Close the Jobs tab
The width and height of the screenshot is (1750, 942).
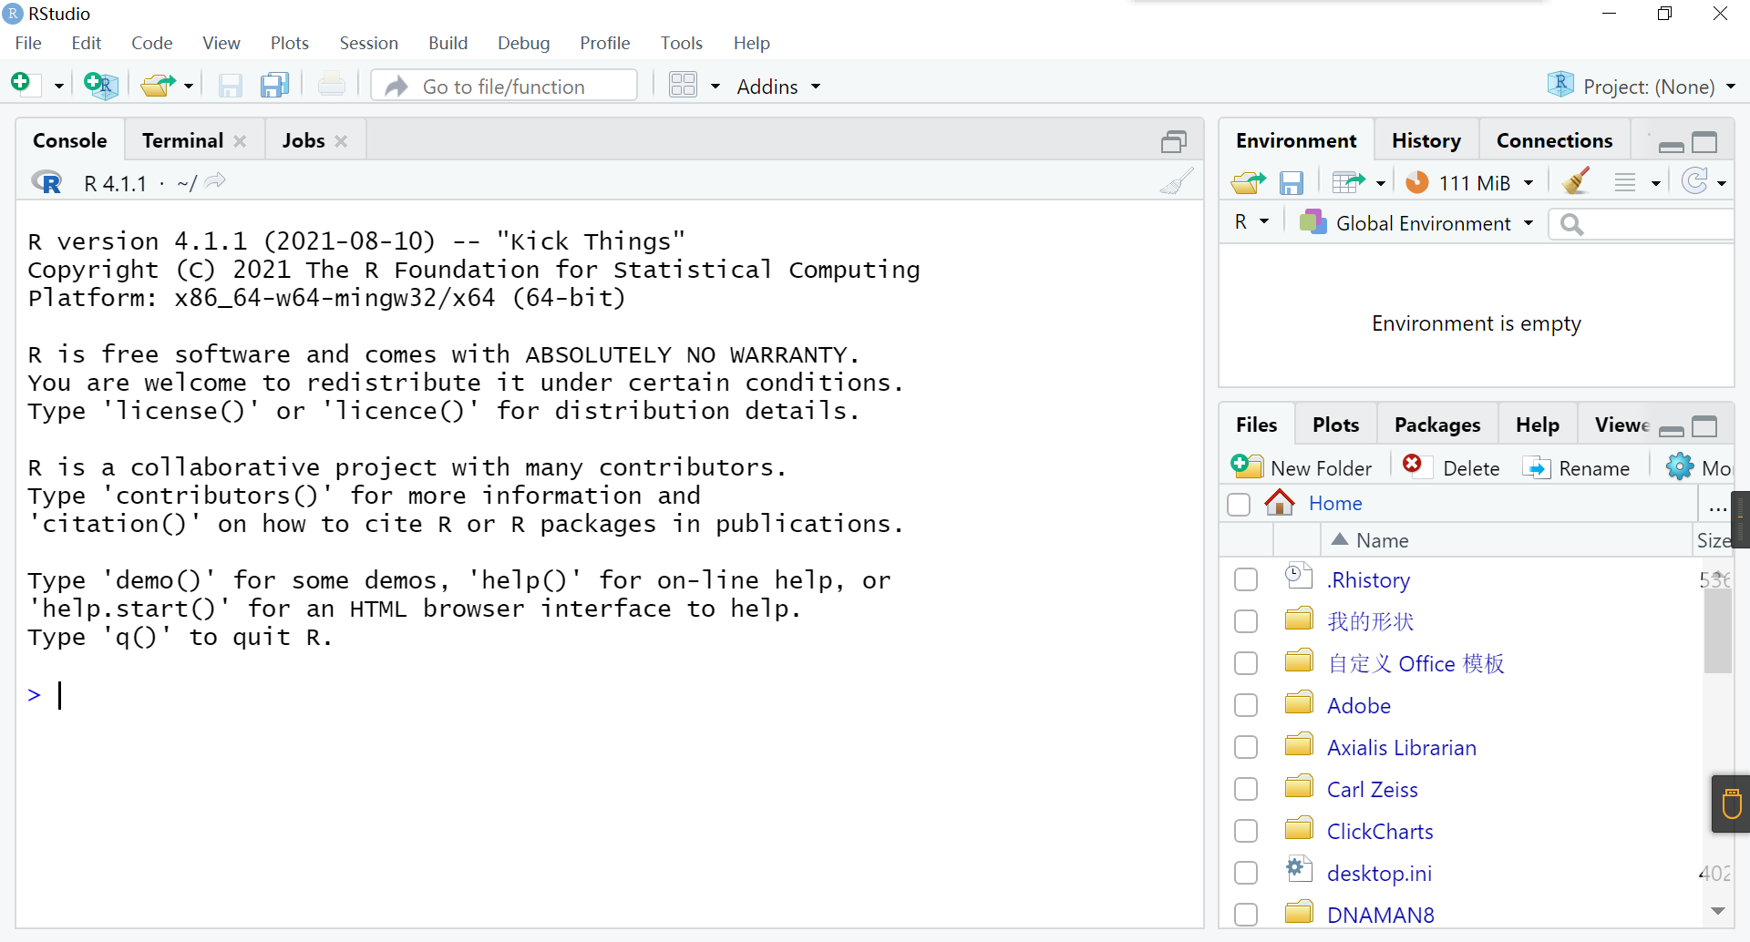click(341, 141)
